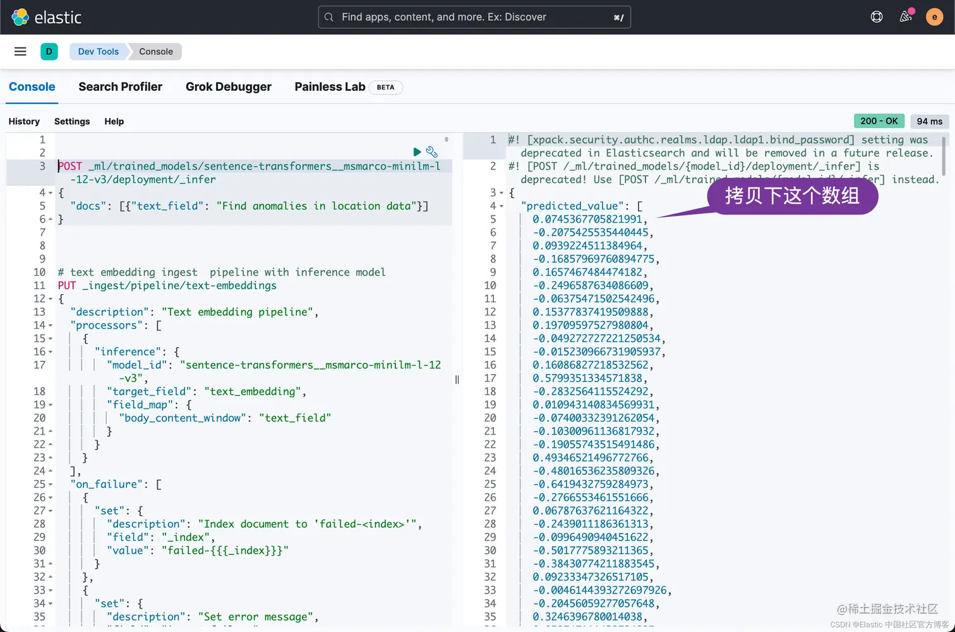The height and width of the screenshot is (632, 955).
Task: Open the newsfeed party icon
Action: tap(906, 17)
